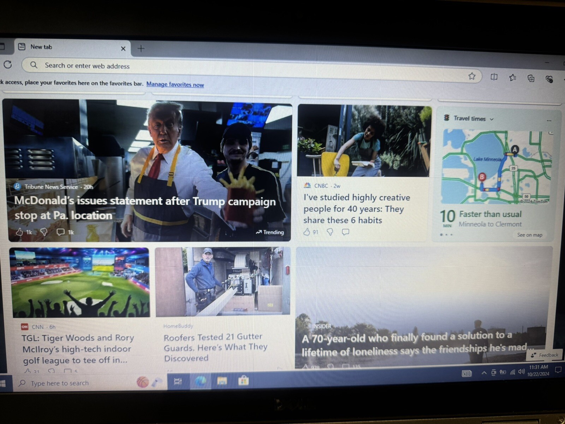Open the Windows Start menu

click(x=3, y=383)
